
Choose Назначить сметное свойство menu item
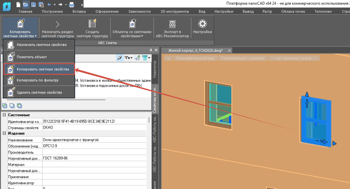pyautogui.click(x=39, y=45)
